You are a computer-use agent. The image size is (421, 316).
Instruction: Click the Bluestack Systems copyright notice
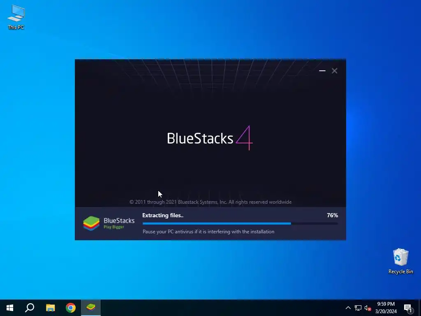[x=210, y=202]
